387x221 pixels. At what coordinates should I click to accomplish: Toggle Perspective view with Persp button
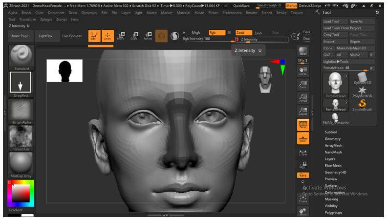coord(303,125)
